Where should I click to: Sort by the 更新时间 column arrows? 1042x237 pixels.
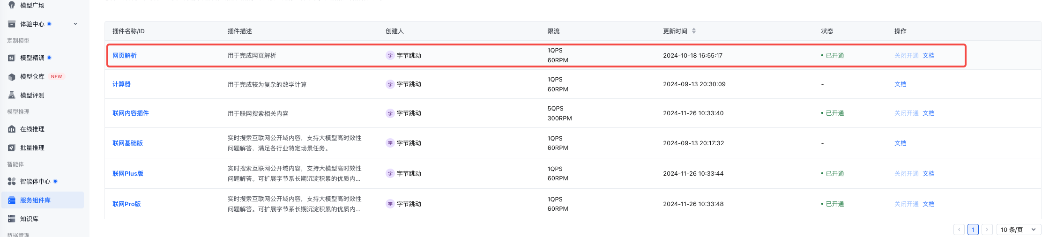click(x=694, y=31)
